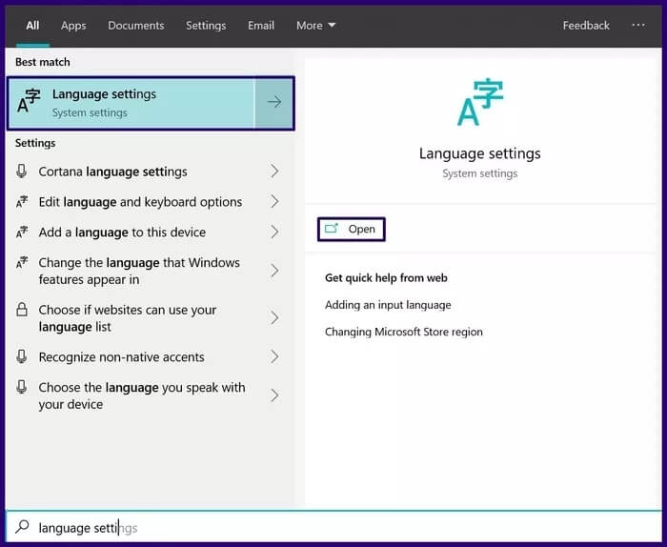The image size is (667, 547).
Task: Click the Language settings title in preview pane
Action: (480, 153)
